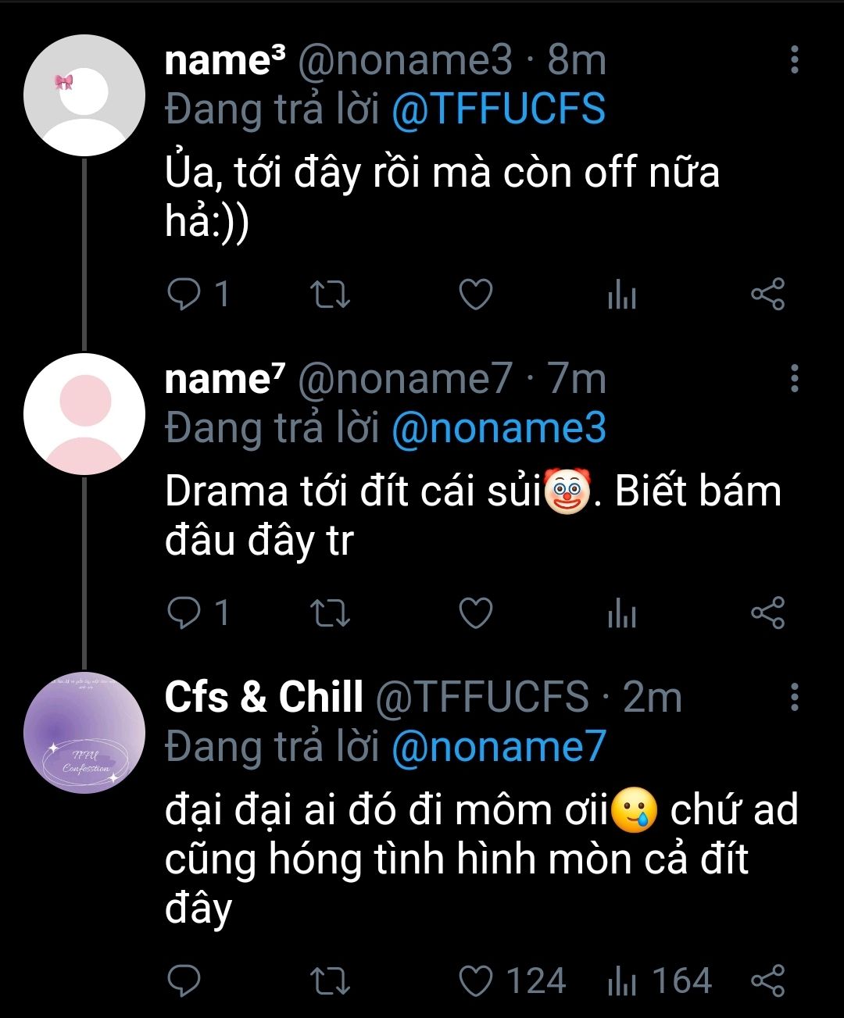Open more options for name⁷'s tweet

point(794,379)
